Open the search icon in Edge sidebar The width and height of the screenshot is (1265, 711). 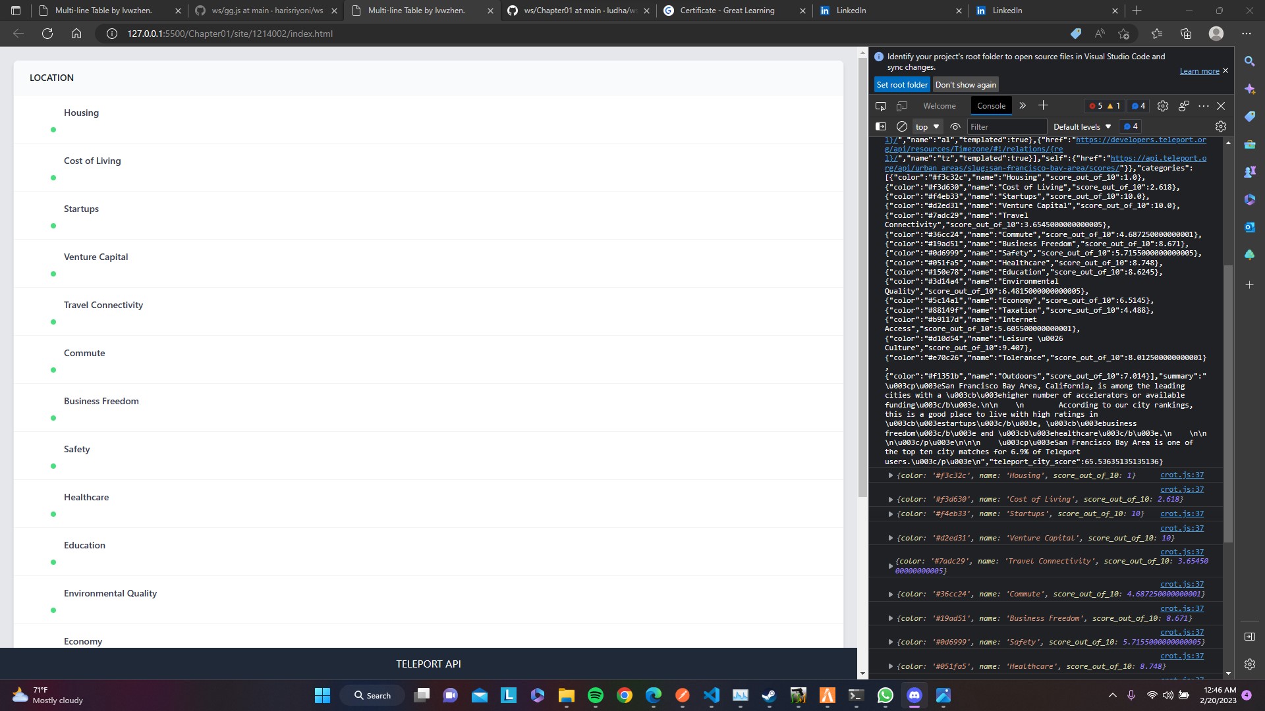coord(1250,61)
